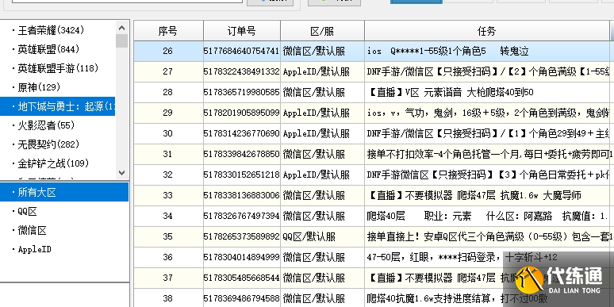Click game list scrollbar down arrow
The height and width of the screenshot is (307, 614).
pos(122,172)
